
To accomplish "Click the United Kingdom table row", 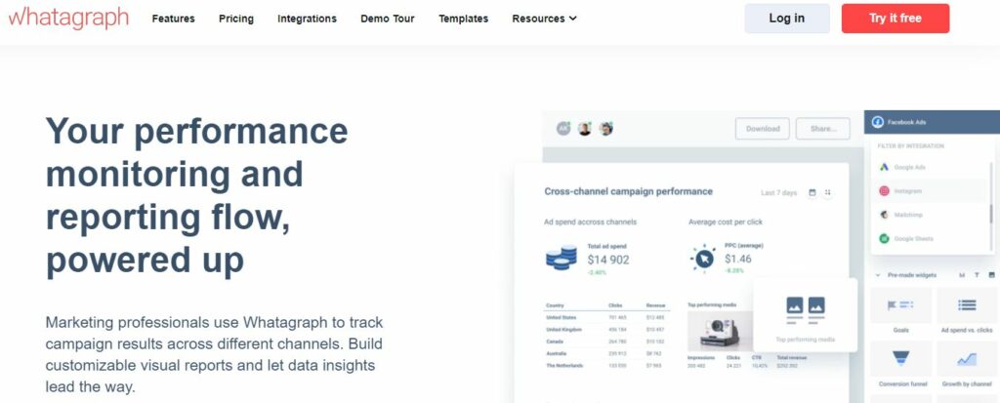I will [x=607, y=329].
